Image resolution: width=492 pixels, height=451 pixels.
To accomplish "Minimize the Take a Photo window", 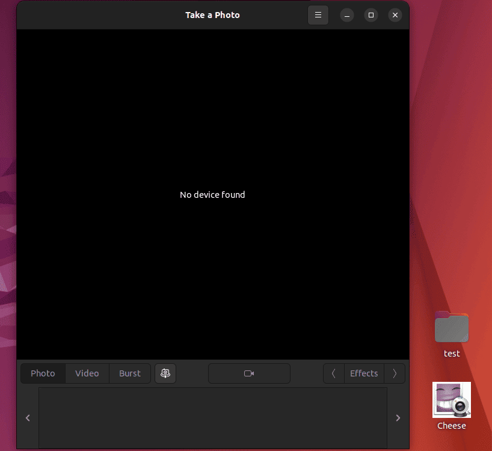I will pos(347,15).
